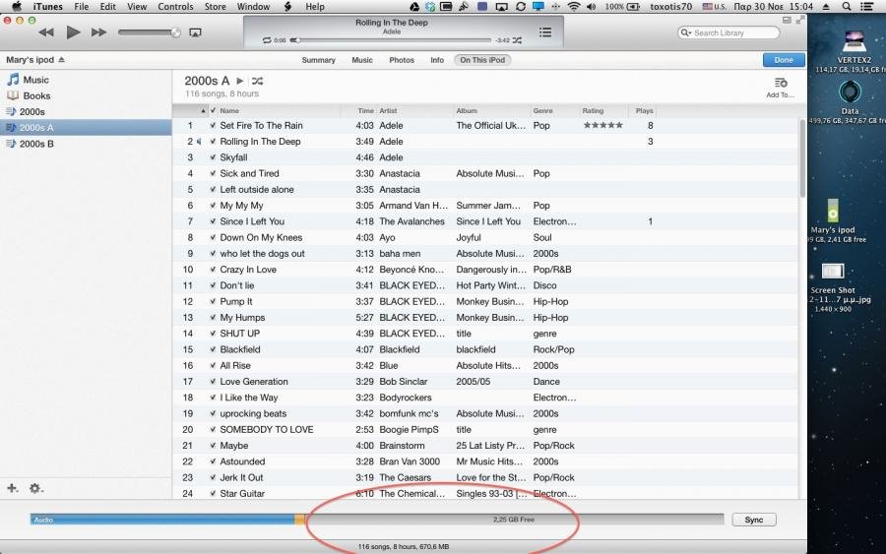Screen dimensions: 886x554
Task: Click the add playlist plus icon
Action: (x=12, y=488)
